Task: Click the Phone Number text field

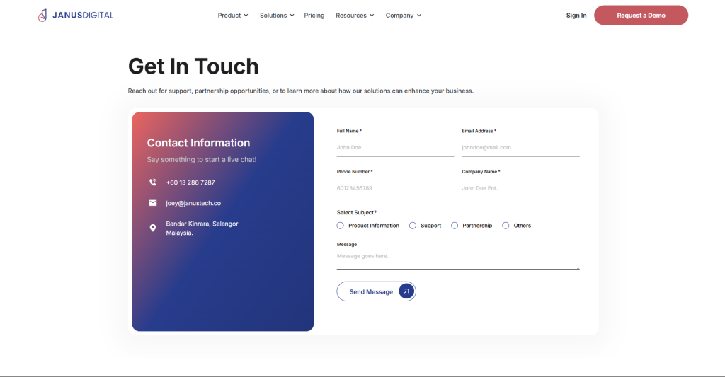Action: point(395,188)
